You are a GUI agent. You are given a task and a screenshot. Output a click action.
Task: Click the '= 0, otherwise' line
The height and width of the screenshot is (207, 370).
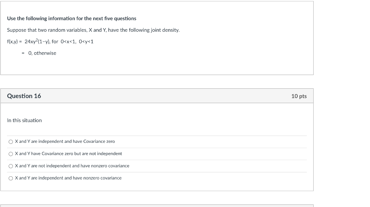[39, 53]
